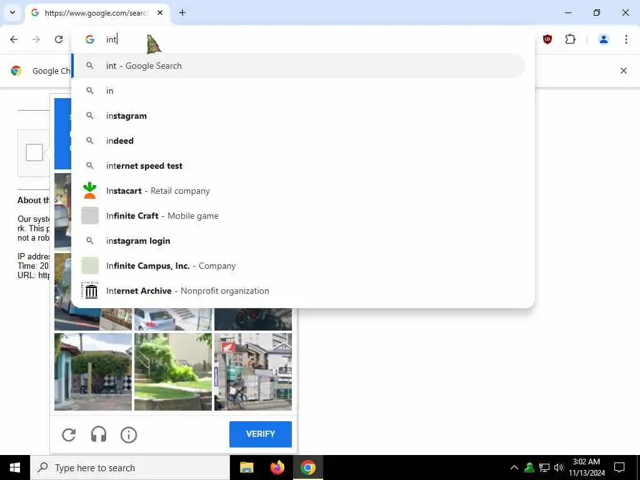Open the tab search dropdown arrow
Viewport: 640px width, 480px height.
pos(12,12)
